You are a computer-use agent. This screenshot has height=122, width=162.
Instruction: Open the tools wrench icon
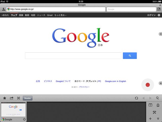click(x=154, y=112)
